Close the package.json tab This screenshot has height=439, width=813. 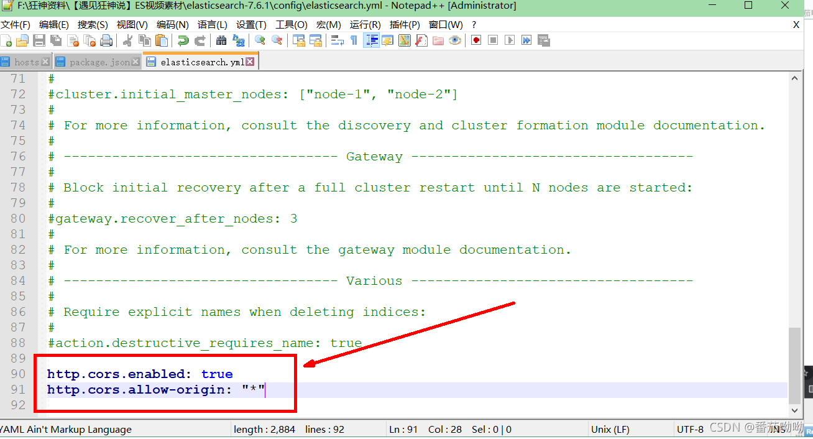coord(136,62)
